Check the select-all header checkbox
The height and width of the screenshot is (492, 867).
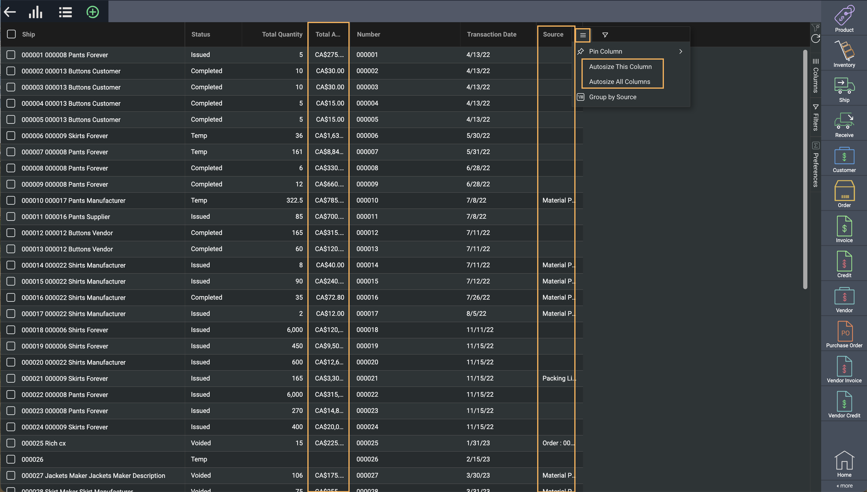click(x=11, y=34)
